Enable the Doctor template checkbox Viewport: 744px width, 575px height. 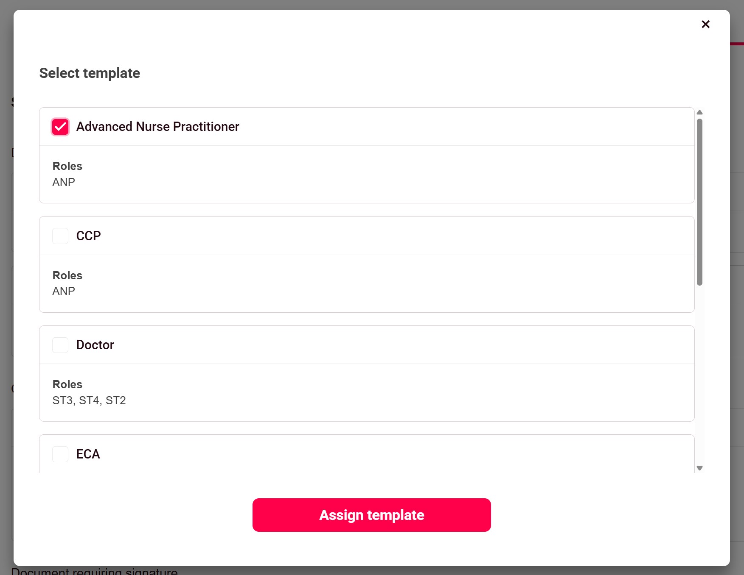coord(60,345)
